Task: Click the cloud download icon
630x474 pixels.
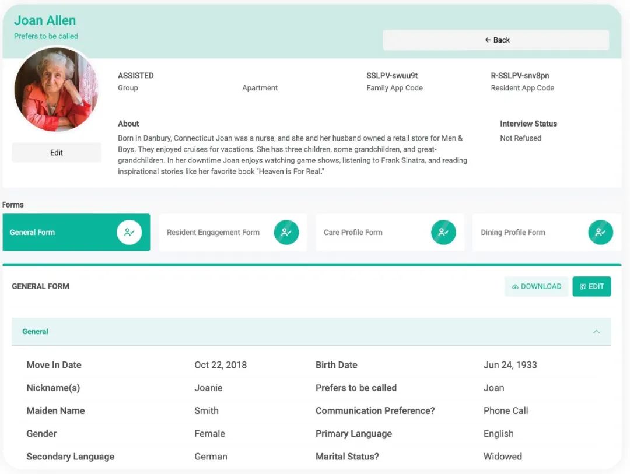Action: pos(515,287)
